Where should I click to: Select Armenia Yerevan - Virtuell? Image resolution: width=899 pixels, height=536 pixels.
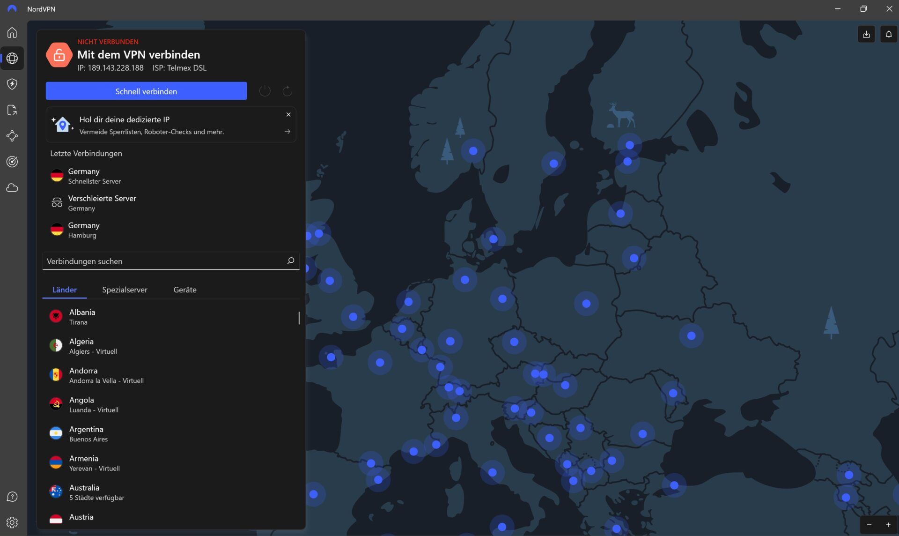tap(171, 463)
